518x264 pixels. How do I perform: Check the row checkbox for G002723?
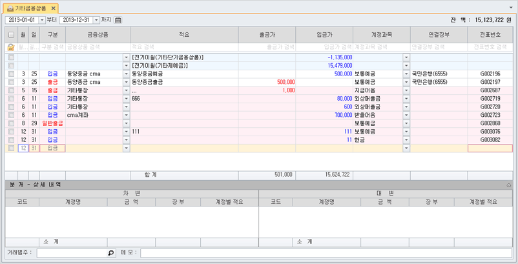[x=11, y=115]
